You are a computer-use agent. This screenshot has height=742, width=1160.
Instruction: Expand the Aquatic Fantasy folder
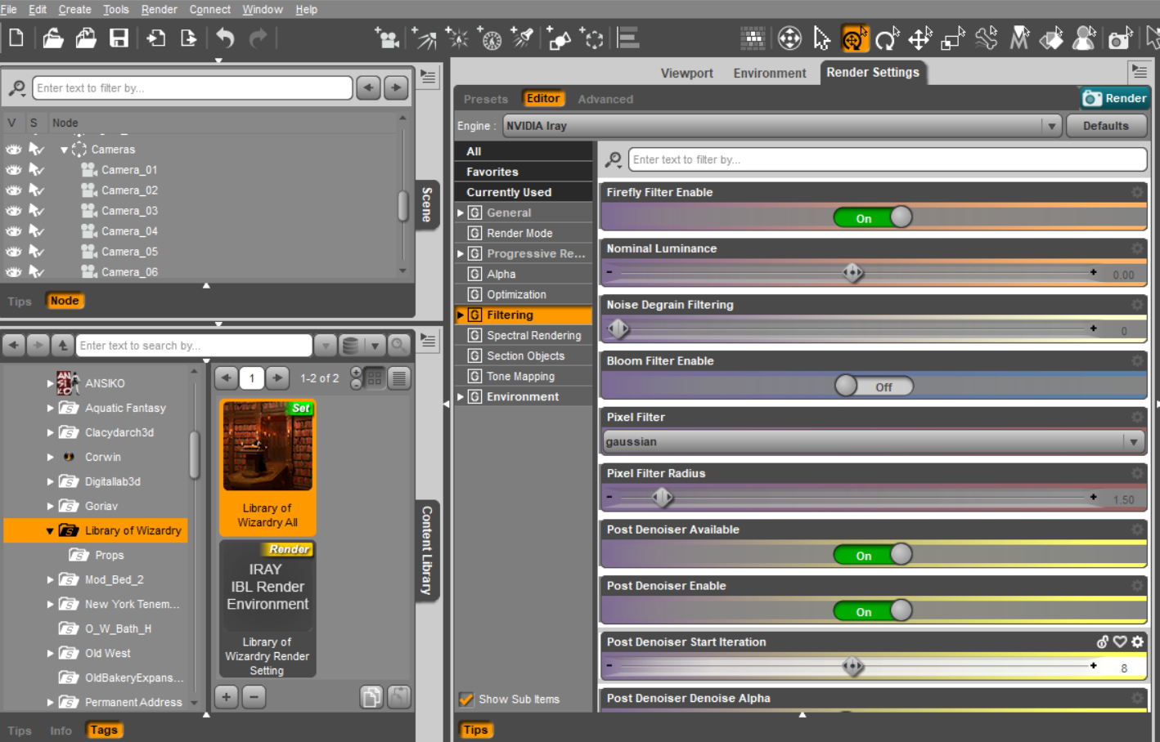tap(50, 408)
